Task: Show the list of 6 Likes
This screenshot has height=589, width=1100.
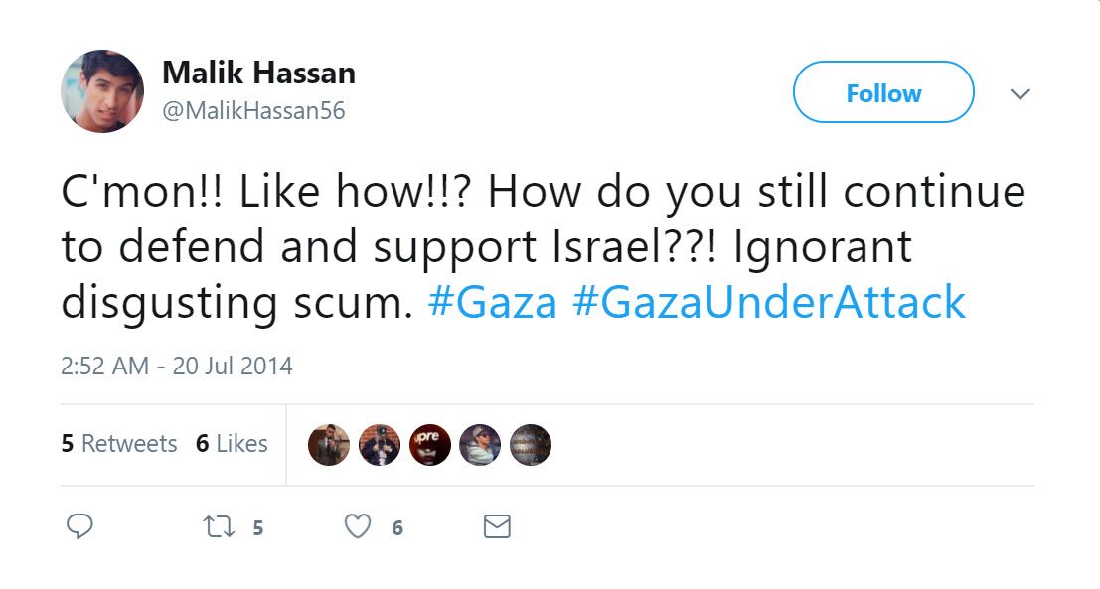Action: click(232, 444)
